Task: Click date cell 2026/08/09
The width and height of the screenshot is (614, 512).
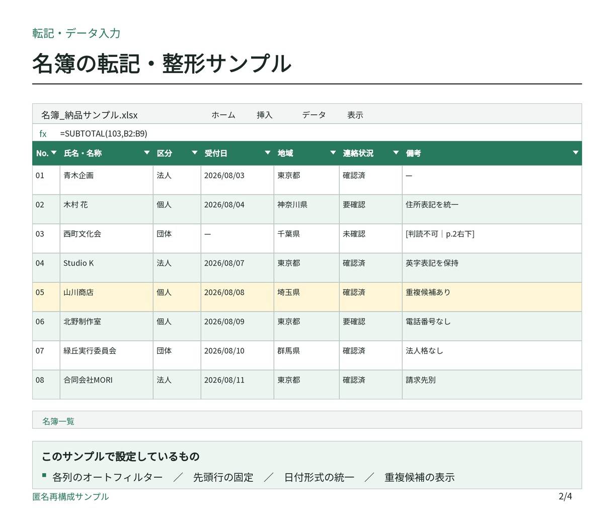Action: pyautogui.click(x=238, y=326)
